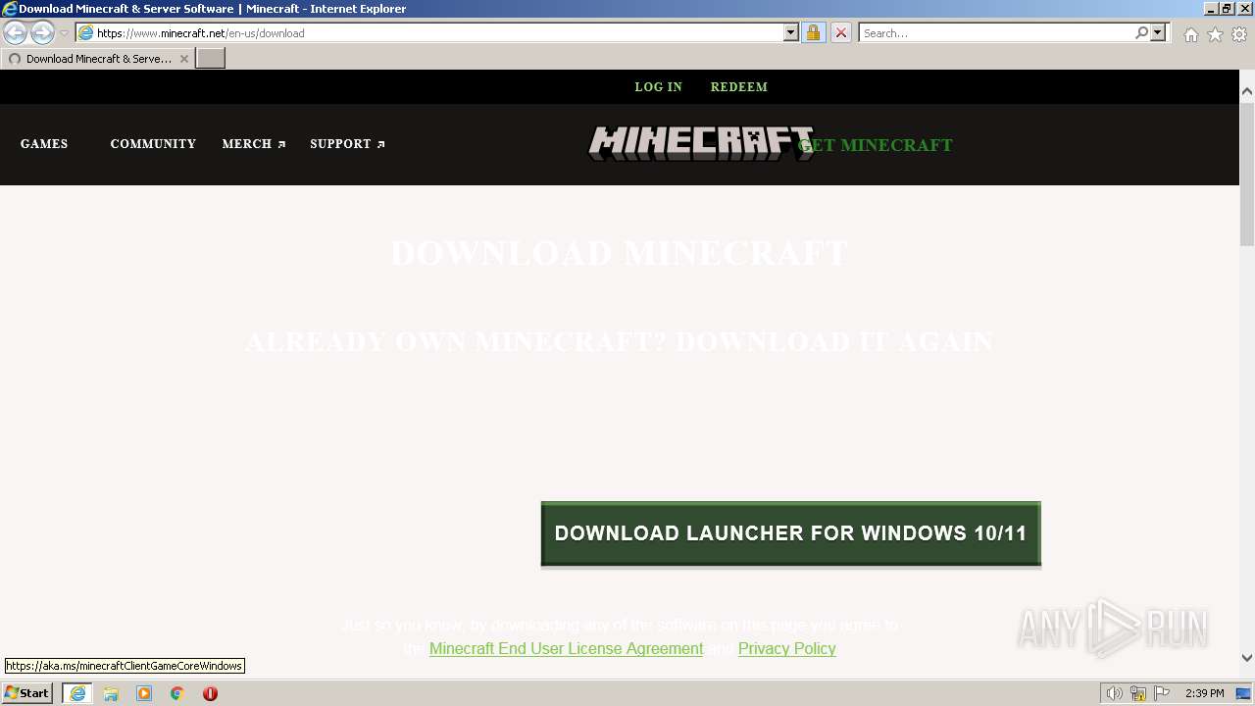The image size is (1255, 706).
Task: Open the Privacy Policy link
Action: (x=786, y=649)
